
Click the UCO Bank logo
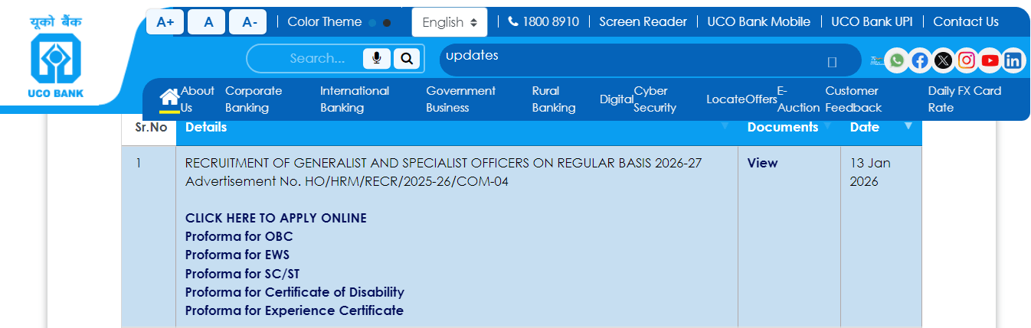coord(57,58)
